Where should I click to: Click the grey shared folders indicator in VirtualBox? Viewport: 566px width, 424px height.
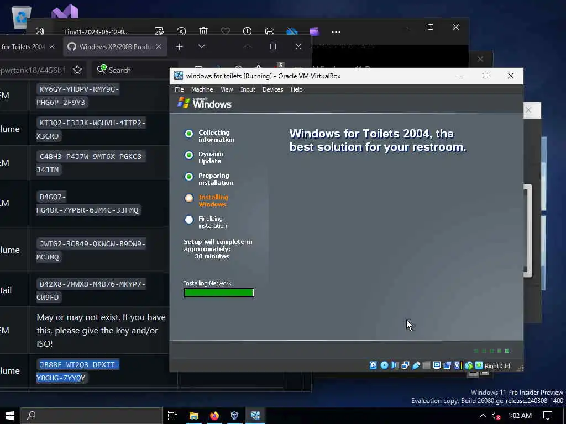[x=426, y=365]
